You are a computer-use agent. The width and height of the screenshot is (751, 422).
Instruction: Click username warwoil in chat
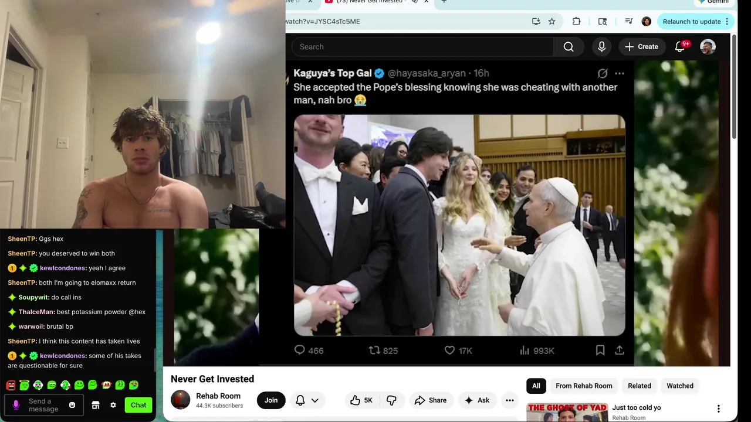(31, 326)
